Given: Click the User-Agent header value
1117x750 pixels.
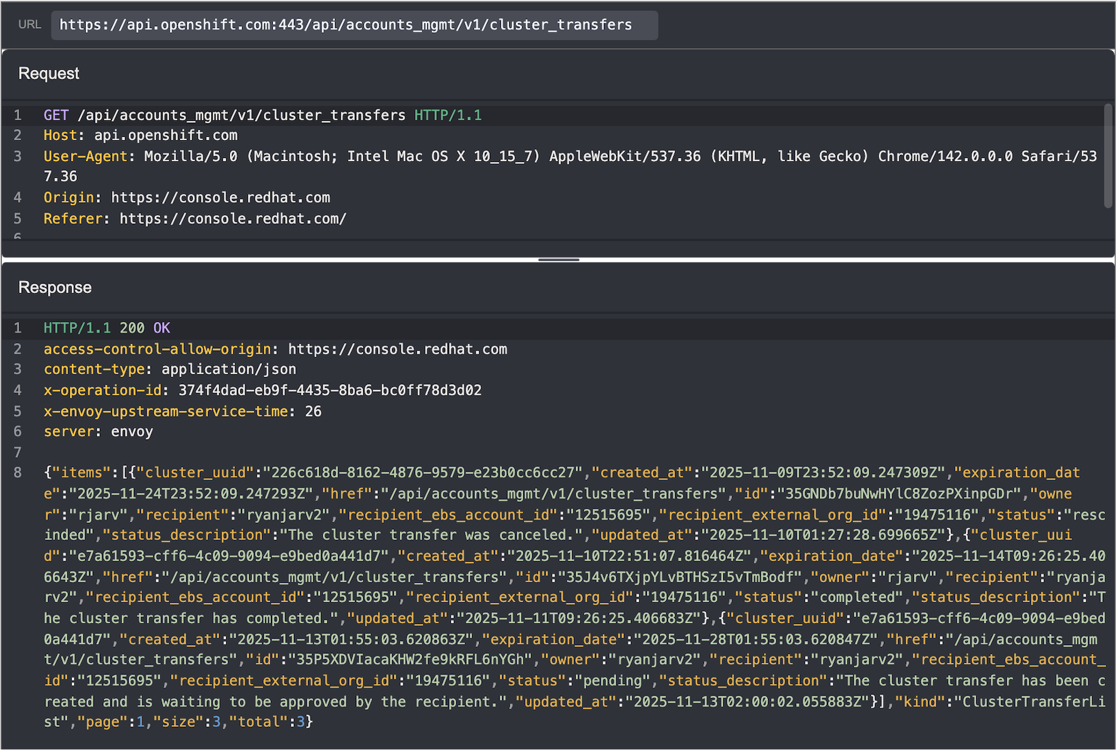Looking at the screenshot, I should 448,156.
